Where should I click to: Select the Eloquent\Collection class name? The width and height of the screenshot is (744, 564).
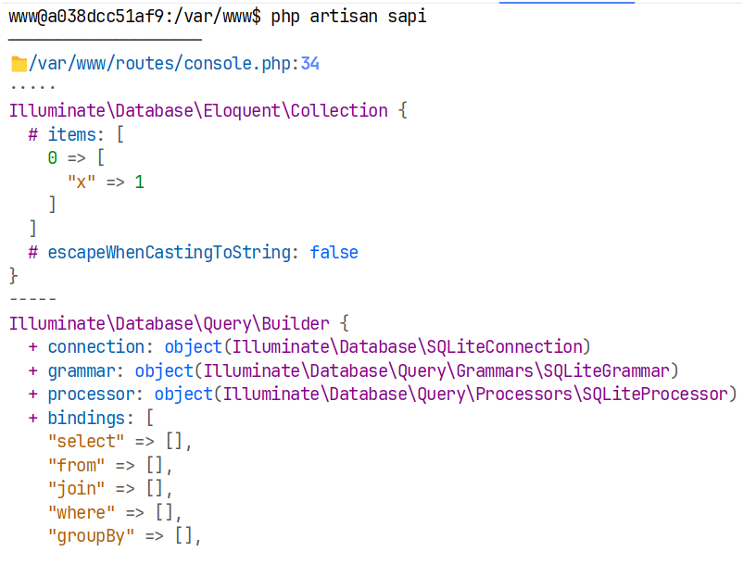coord(198,111)
